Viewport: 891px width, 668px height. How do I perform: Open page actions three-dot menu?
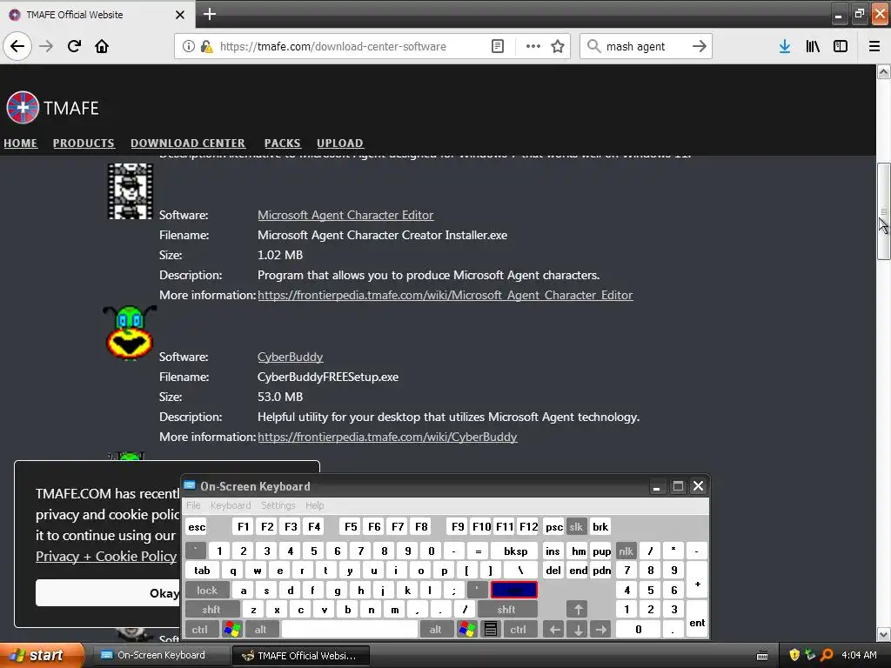pyautogui.click(x=533, y=47)
